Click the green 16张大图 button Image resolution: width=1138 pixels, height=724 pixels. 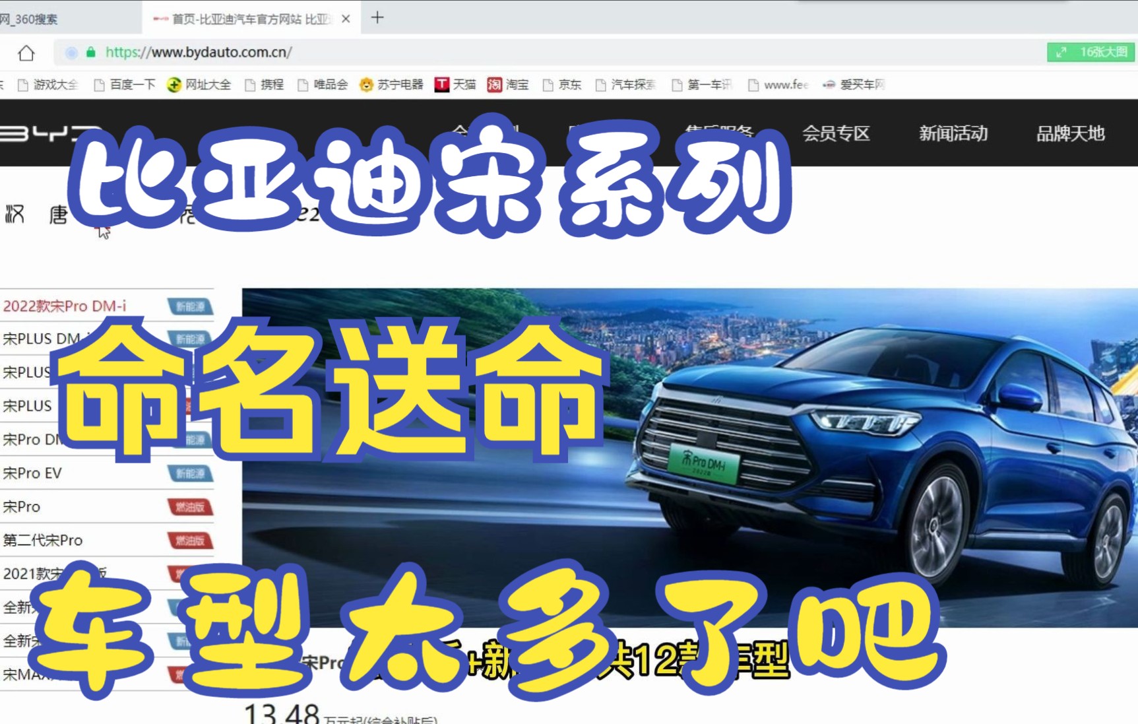click(x=1091, y=52)
